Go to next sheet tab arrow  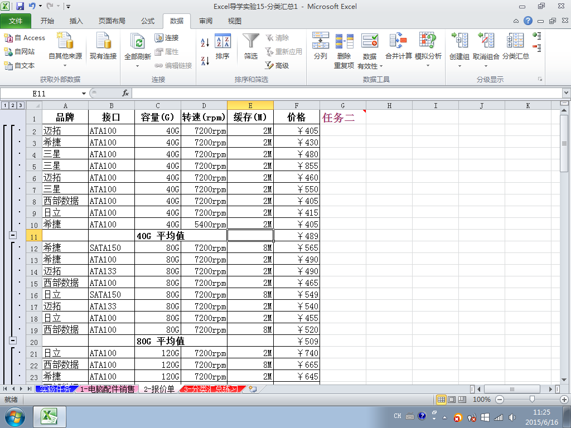point(21,389)
